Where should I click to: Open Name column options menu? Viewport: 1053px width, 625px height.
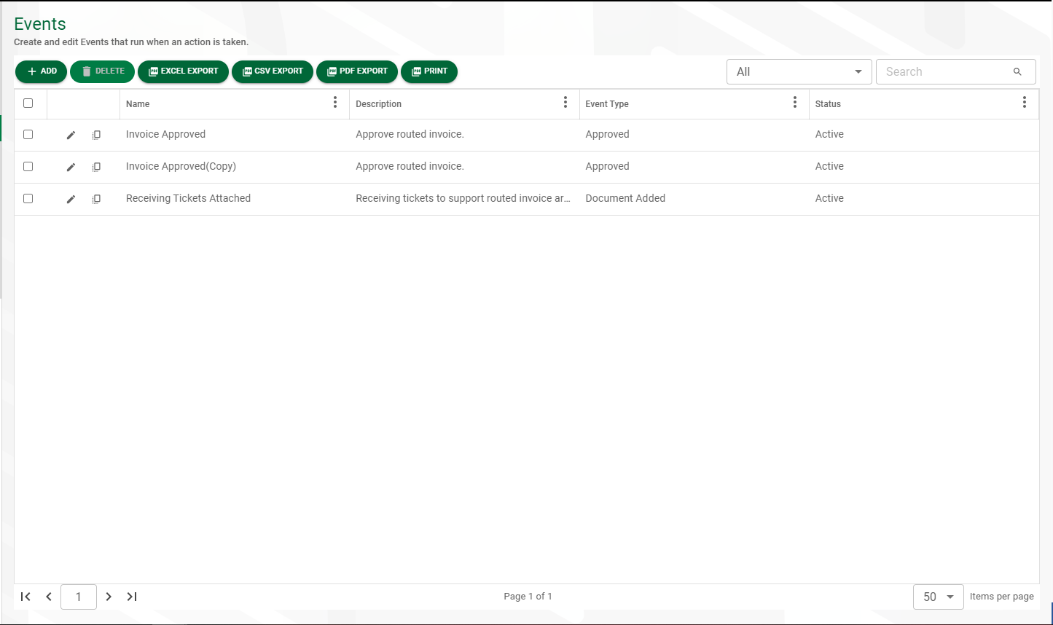(x=335, y=103)
